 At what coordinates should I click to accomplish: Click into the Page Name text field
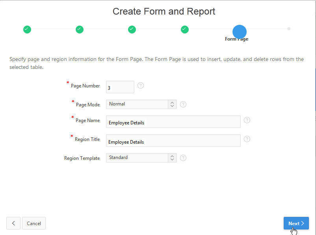(x=173, y=122)
